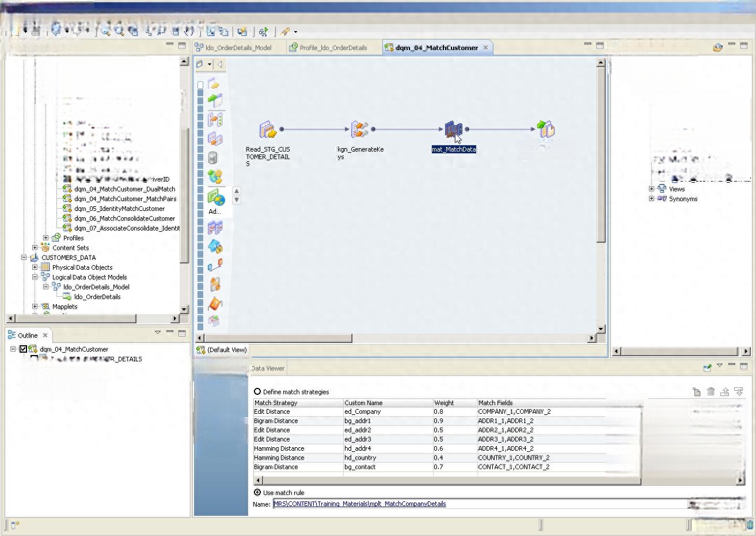The height and width of the screenshot is (536, 756).
Task: Click the pin icon in Data Viewer header
Action: (x=708, y=367)
